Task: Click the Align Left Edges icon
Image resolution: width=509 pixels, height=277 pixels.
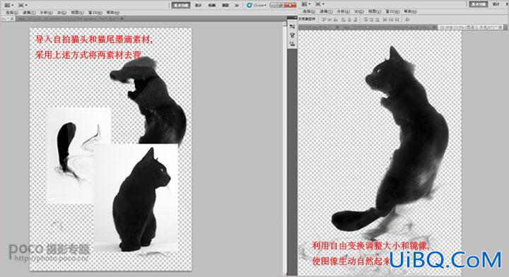Action: [x=344, y=20]
